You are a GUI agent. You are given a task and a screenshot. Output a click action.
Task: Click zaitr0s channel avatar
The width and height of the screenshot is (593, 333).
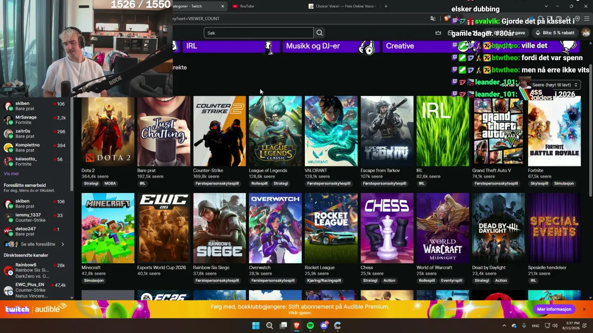coord(8,134)
